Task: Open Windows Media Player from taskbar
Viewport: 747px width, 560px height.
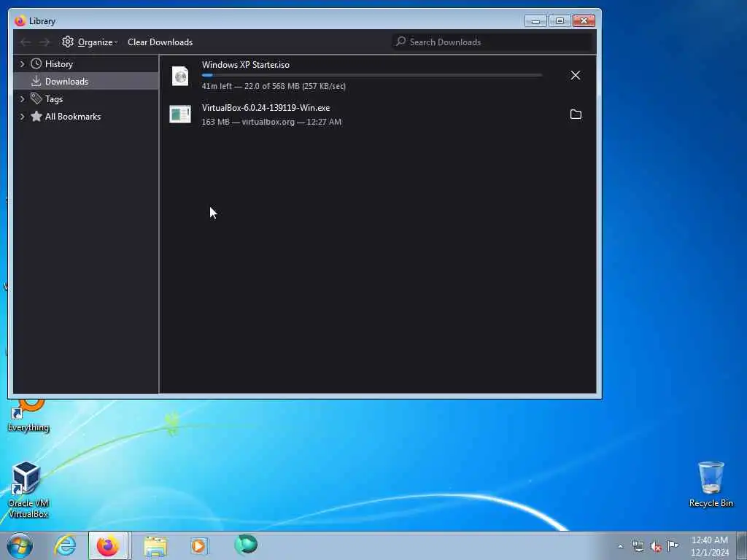Action: 200,545
